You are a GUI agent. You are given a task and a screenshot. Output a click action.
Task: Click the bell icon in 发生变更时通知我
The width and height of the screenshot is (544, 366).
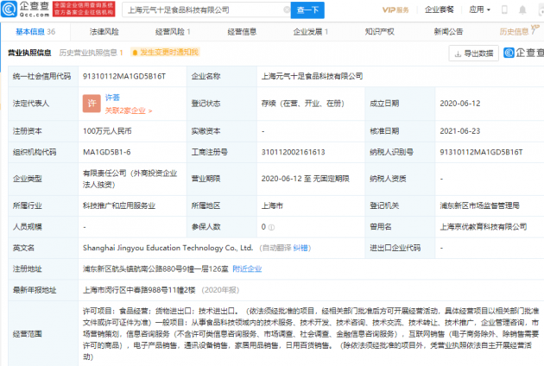[135, 53]
